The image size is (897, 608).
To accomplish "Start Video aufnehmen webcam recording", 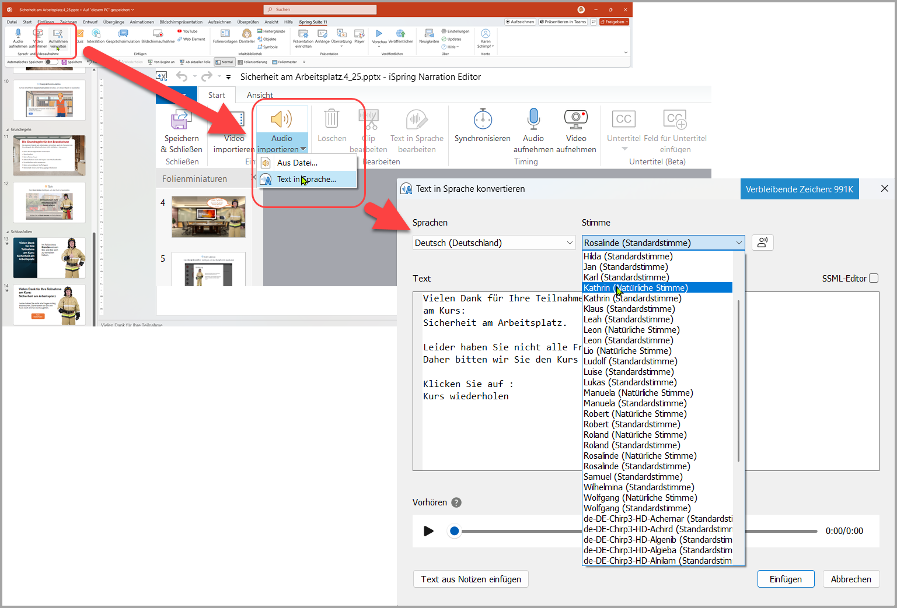I will 575,120.
